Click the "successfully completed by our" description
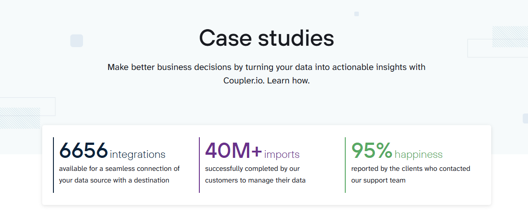The width and height of the screenshot is (528, 222). pos(252,169)
